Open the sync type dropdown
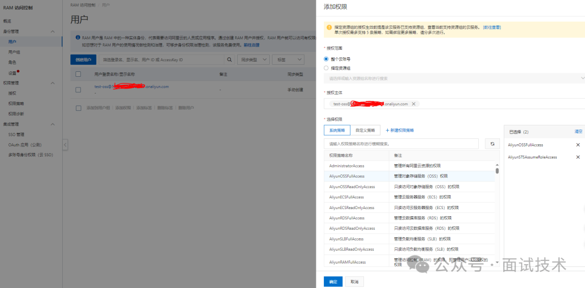Screen dimensions: 585x288 [x=253, y=59]
